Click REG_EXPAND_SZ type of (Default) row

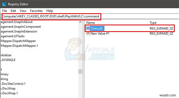coord(161,29)
